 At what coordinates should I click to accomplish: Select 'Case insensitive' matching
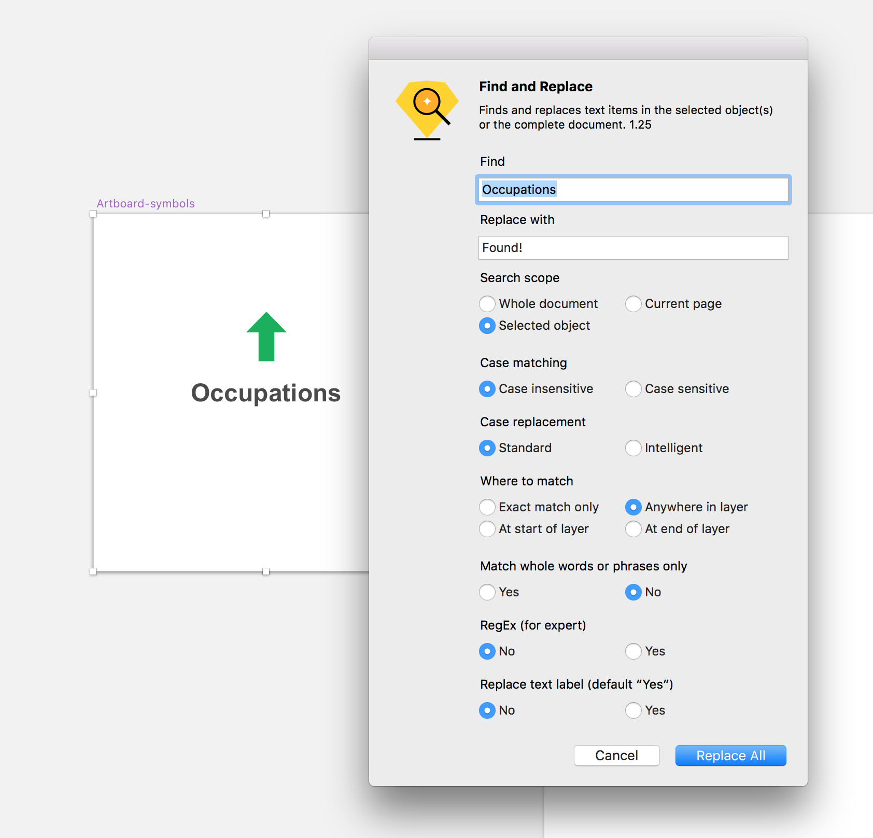coord(487,389)
